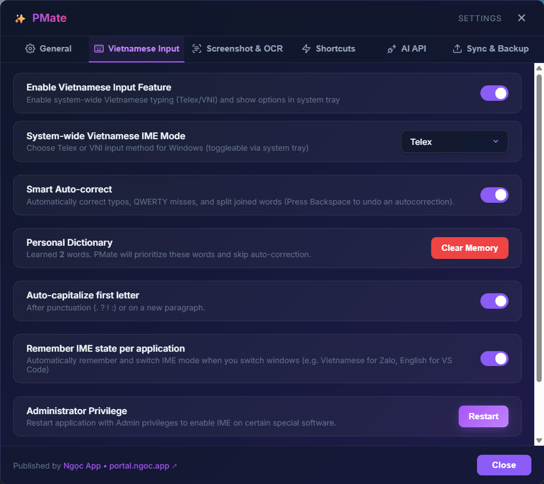
Task: Click the 'Published by' footer text
Action: coord(37,466)
